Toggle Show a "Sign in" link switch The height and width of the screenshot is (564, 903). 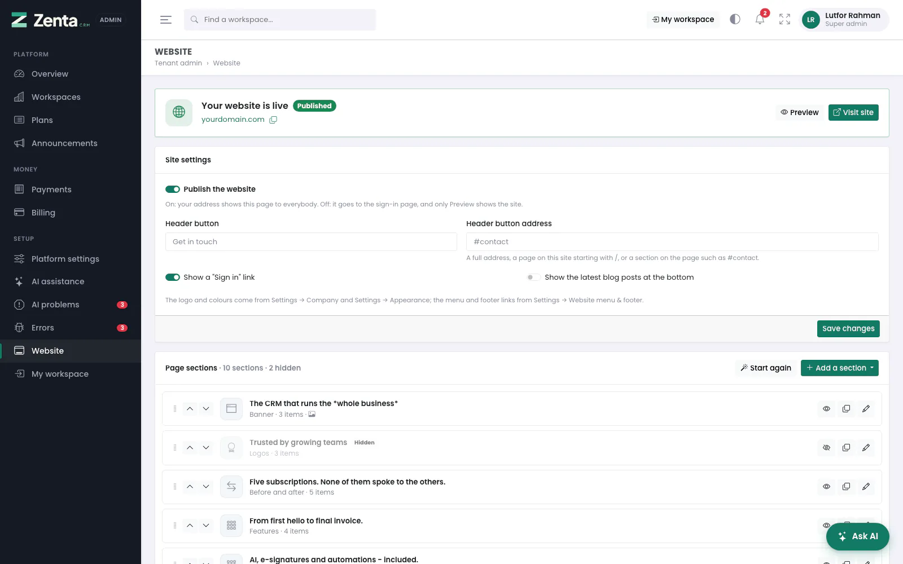(173, 277)
